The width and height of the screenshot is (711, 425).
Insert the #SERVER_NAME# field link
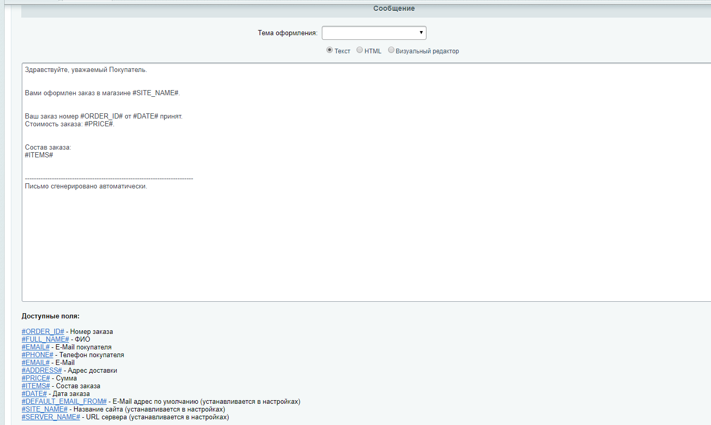(51, 417)
